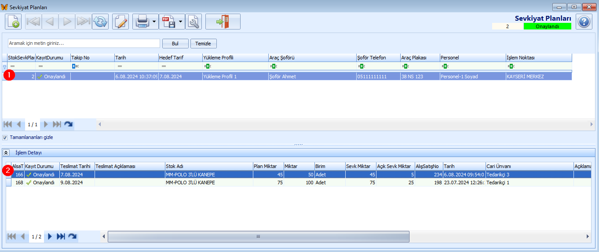Image resolution: width=599 pixels, height=252 pixels.
Task: Select Şoför Ahmet cell
Action: pos(312,77)
